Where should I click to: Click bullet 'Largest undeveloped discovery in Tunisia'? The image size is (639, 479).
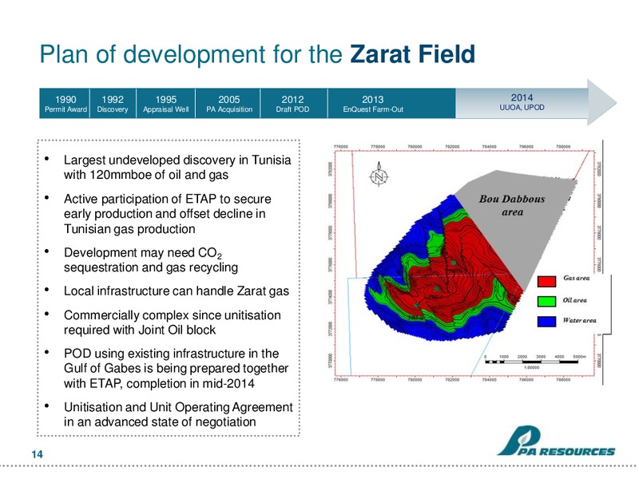[x=177, y=160]
